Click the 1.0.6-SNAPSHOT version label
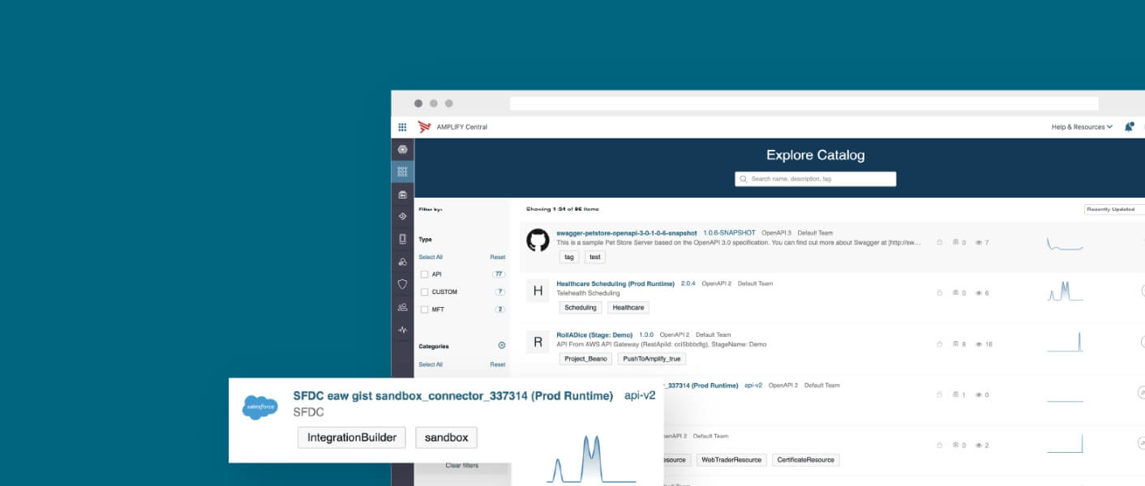Screen dimensions: 1145x486 (x=729, y=232)
